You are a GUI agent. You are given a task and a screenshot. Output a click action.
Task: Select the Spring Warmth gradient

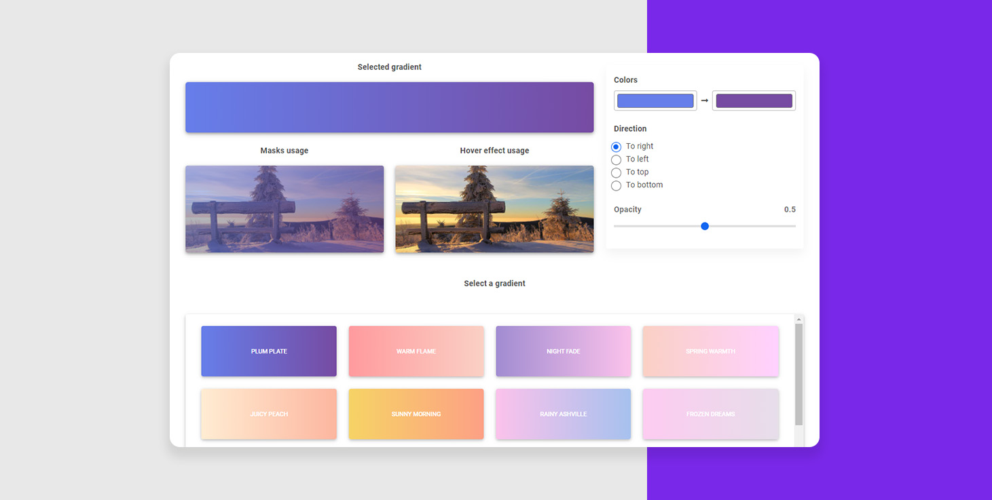(710, 351)
